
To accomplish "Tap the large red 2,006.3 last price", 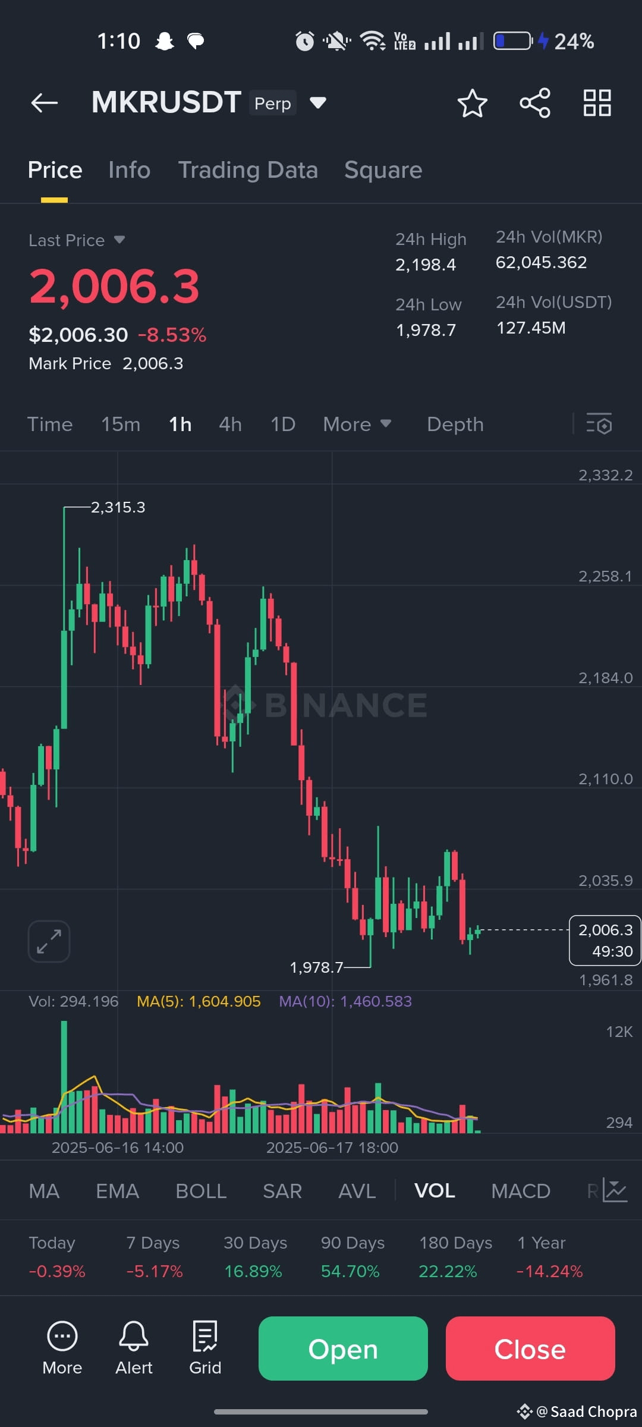I will point(114,287).
